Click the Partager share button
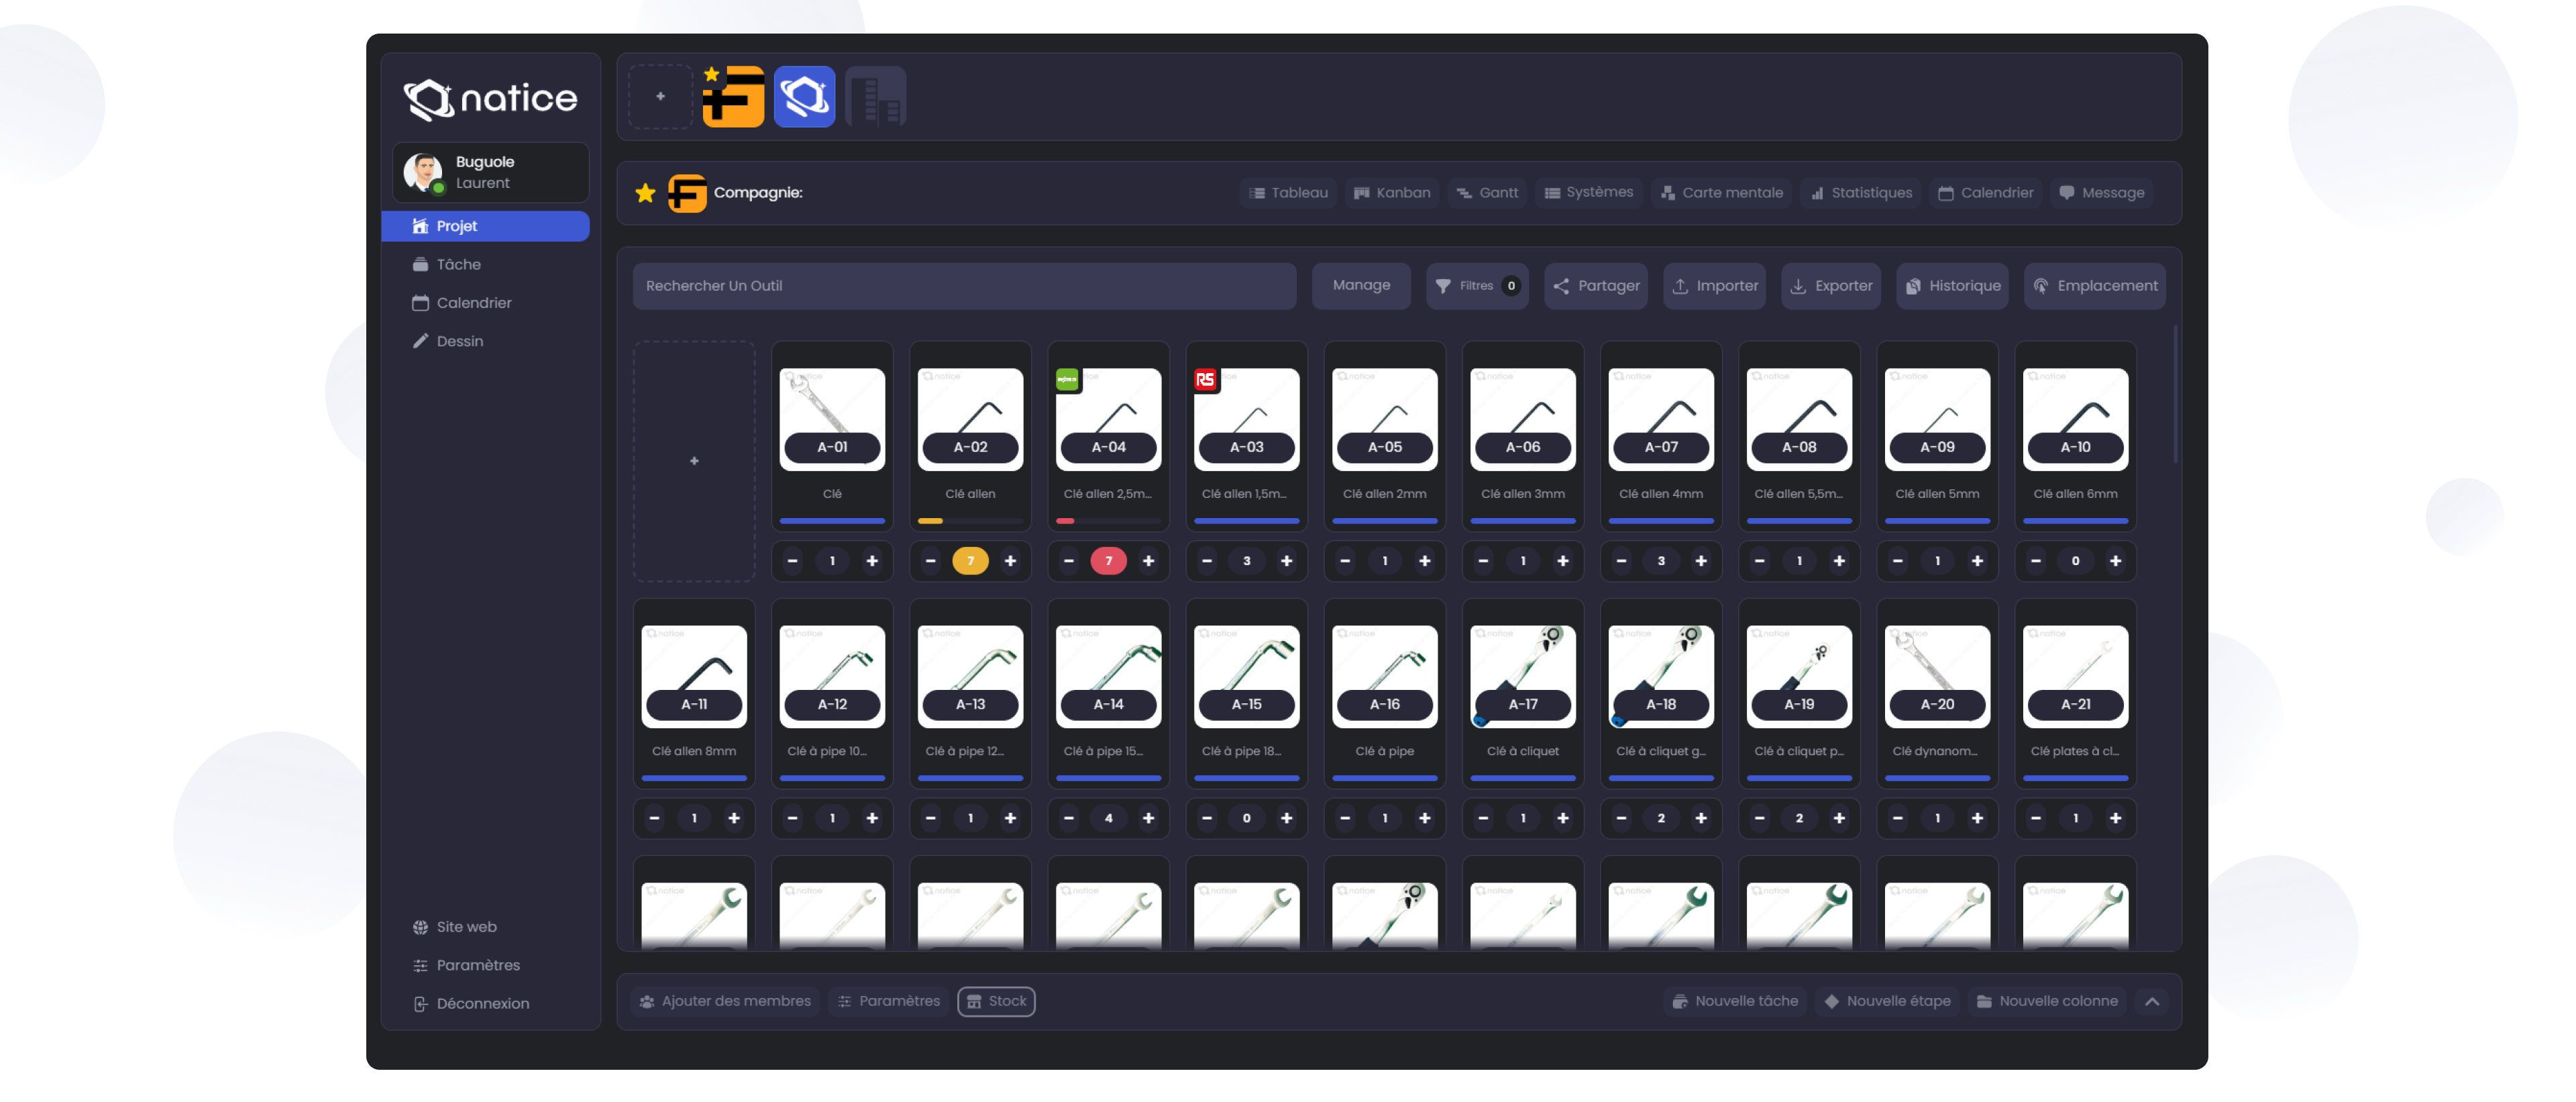This screenshot has height=1102, width=2576. 1596,286
